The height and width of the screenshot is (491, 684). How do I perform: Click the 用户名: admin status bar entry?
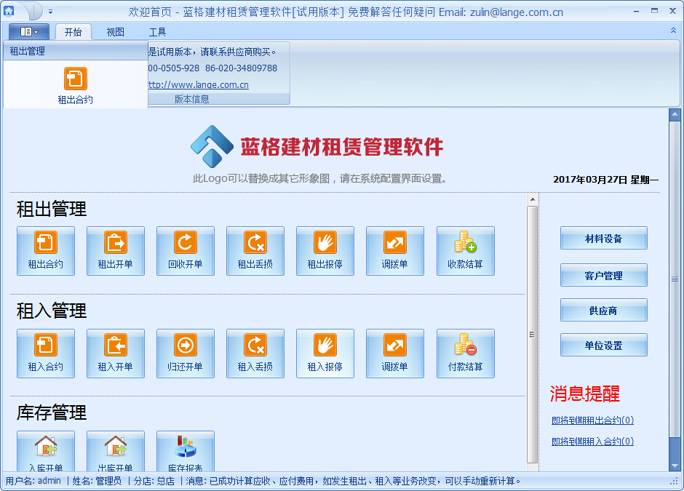[x=33, y=481]
